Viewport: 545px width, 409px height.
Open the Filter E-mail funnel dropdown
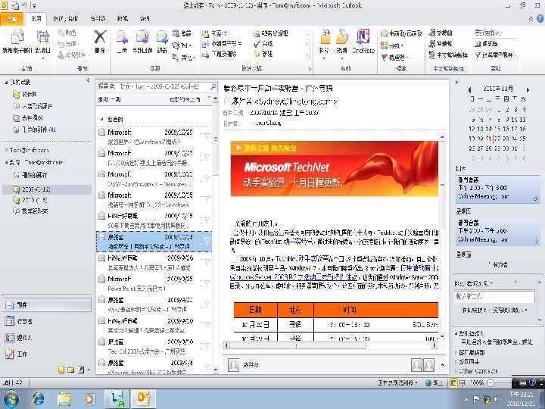[496, 55]
